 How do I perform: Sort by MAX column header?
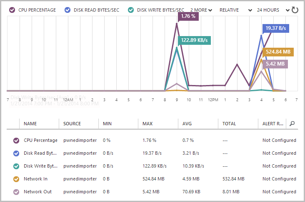(147, 124)
